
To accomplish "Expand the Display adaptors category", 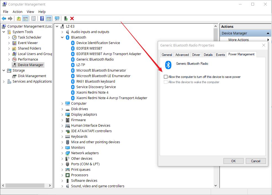I will point(62,115).
